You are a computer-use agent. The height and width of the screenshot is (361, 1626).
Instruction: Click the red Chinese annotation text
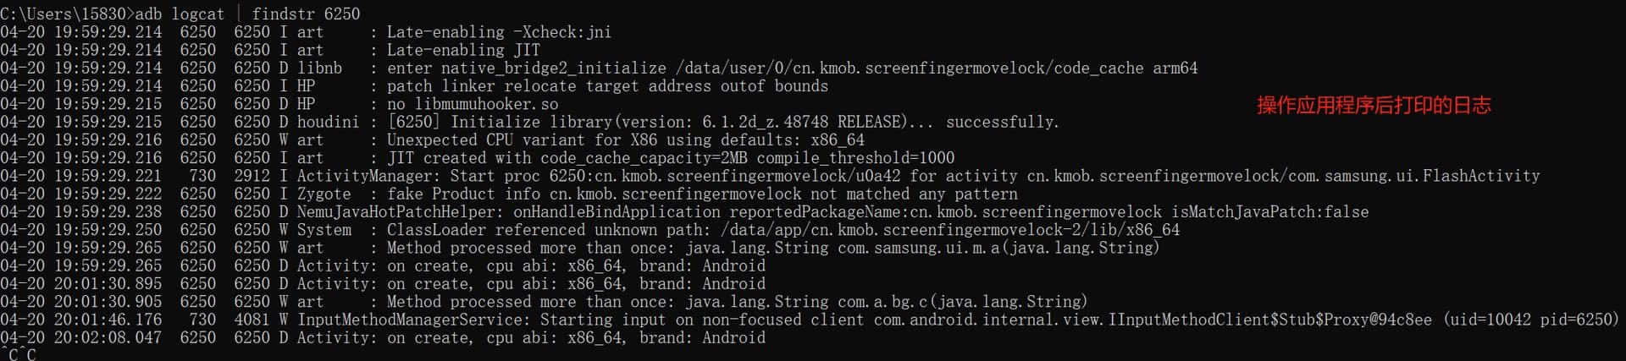click(1374, 106)
